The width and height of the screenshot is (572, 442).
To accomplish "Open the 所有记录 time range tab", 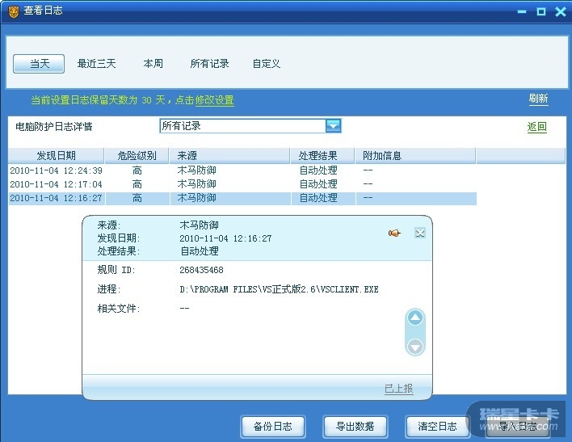I will (x=209, y=64).
